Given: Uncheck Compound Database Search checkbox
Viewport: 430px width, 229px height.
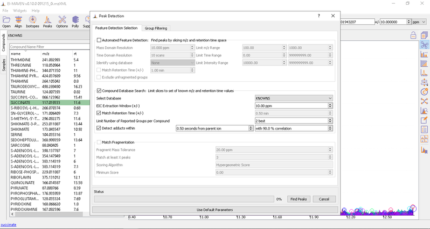Looking at the screenshot, I should [99, 90].
